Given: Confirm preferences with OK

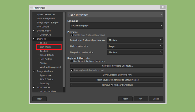Looking at the screenshot, I should 141,99.
